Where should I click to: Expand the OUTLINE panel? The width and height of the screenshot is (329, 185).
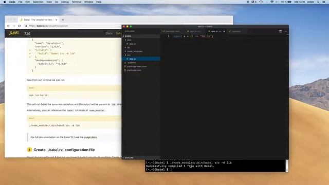click(x=141, y=158)
